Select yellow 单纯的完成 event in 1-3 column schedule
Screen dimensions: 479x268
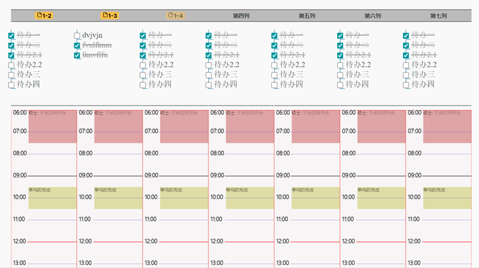(118, 198)
